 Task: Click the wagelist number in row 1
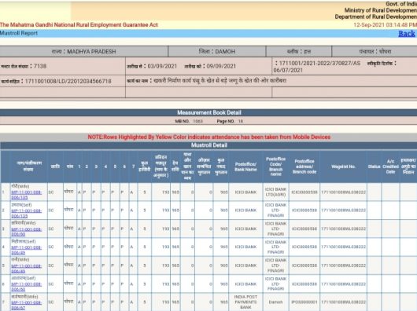point(343,192)
